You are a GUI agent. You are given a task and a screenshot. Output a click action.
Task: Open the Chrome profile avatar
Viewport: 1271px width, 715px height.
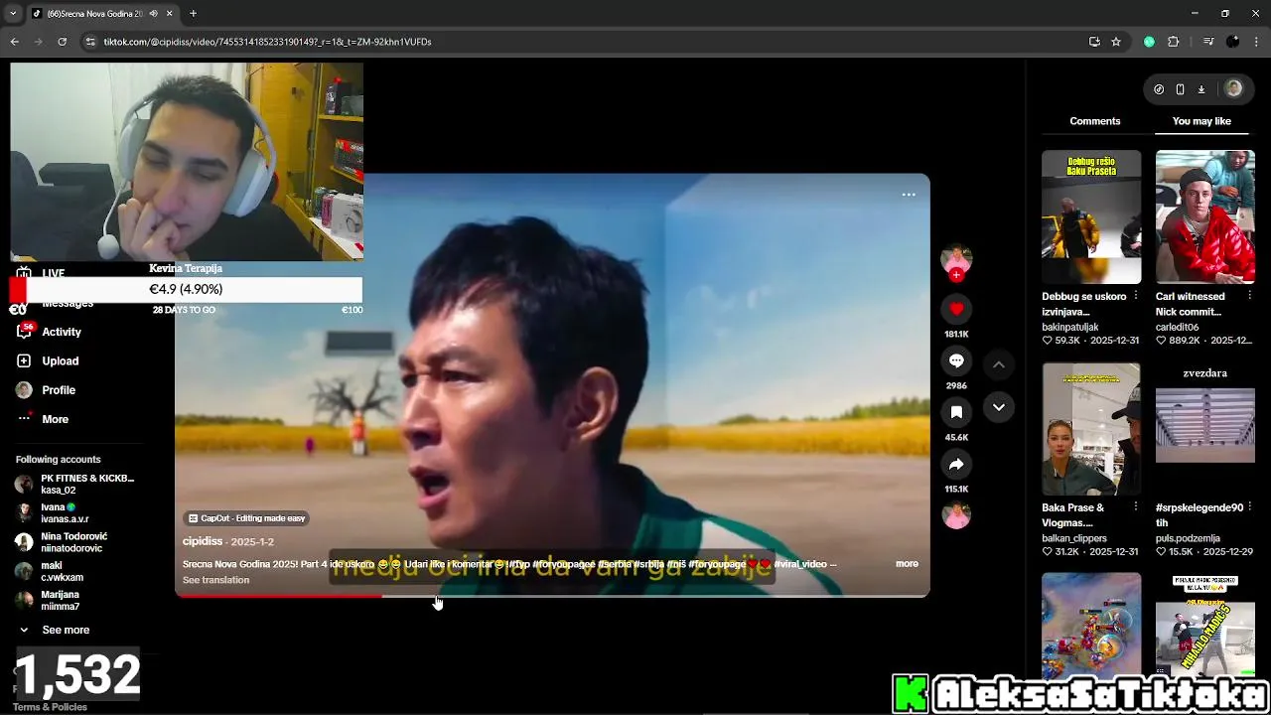tap(1233, 42)
